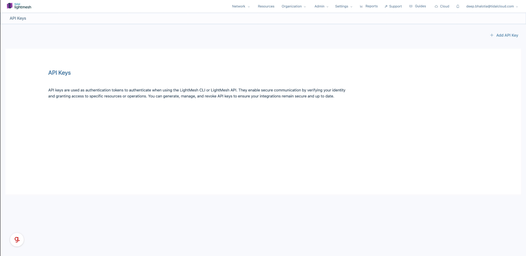This screenshot has height=256, width=526.
Task: Open the deep.bhalotia@tidalcloud.com account menu
Action: coord(492,6)
